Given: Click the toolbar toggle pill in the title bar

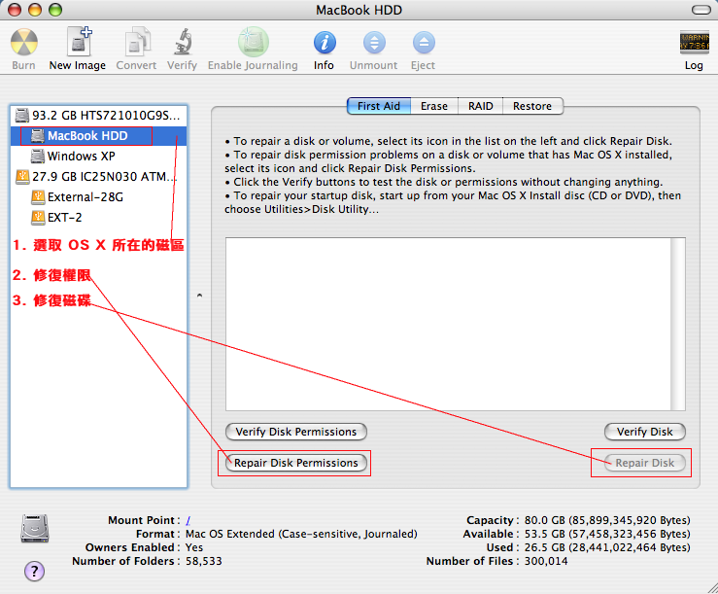Looking at the screenshot, I should pos(701,10).
